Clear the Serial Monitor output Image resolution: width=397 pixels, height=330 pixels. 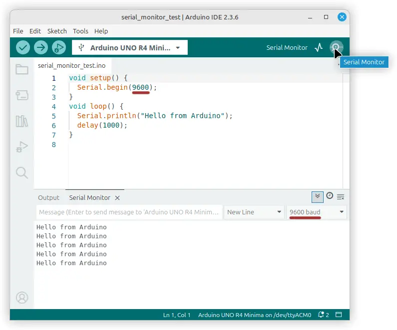click(x=341, y=196)
